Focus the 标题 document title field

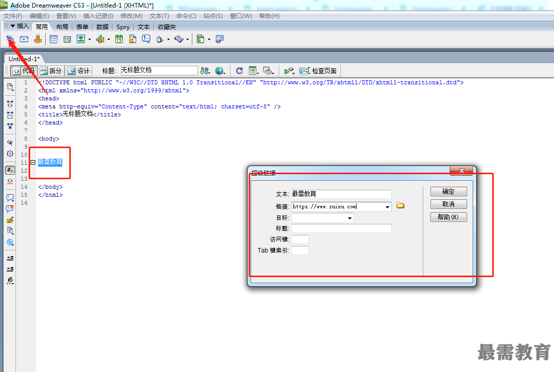[159, 70]
